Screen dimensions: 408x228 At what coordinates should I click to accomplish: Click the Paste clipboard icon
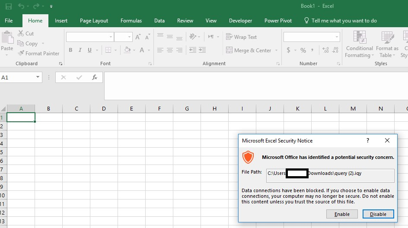pos(7,37)
